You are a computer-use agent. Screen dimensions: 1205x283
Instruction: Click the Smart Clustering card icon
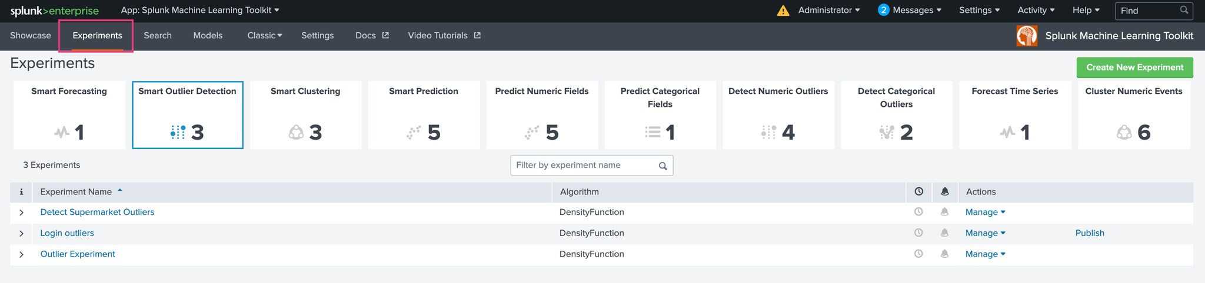click(x=296, y=133)
